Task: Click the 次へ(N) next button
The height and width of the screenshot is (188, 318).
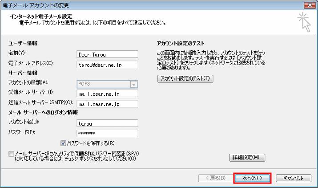Action: pos(252,178)
